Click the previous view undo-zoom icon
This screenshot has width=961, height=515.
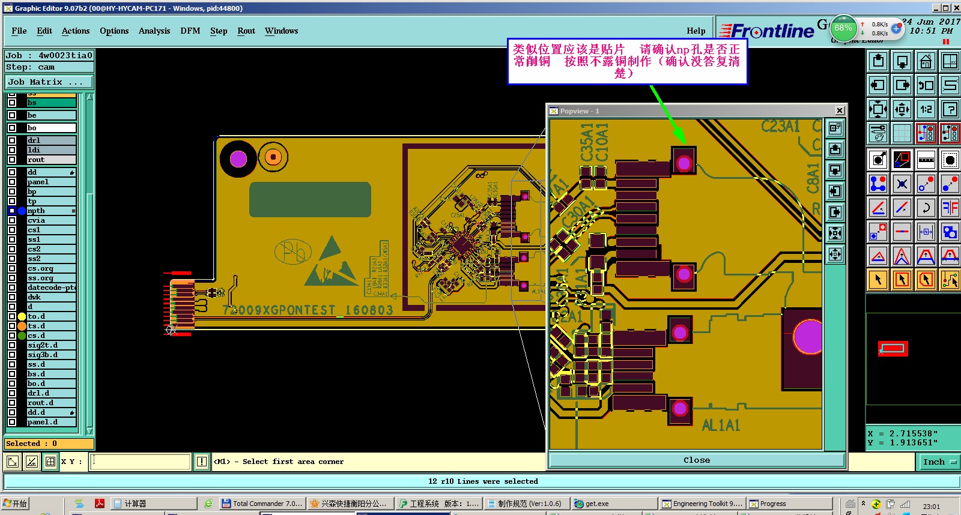click(926, 85)
